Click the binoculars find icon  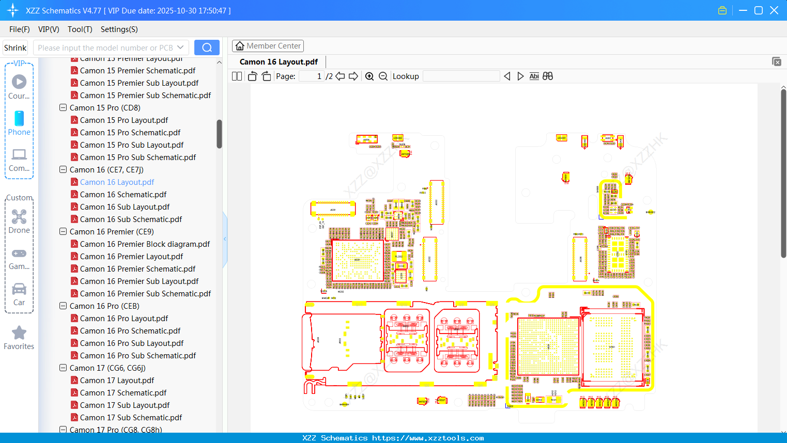tap(548, 76)
